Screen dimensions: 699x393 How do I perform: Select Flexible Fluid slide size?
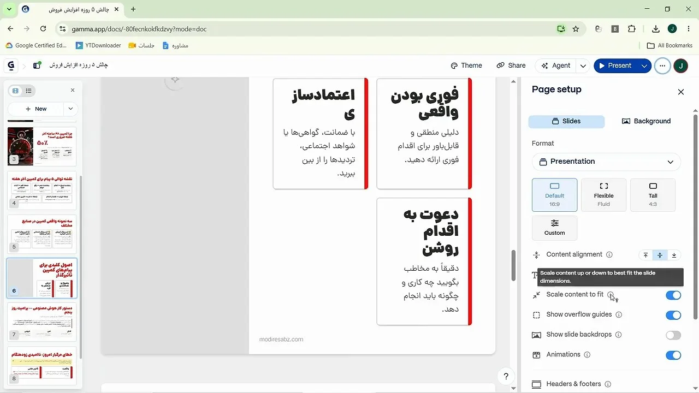[603, 195]
